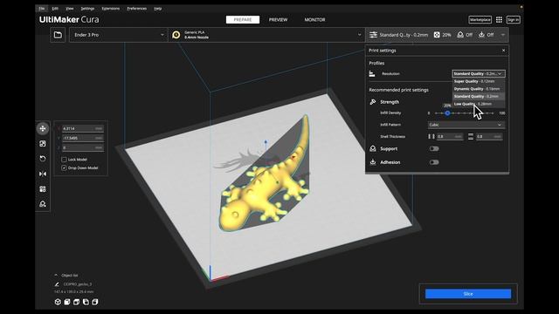Image resolution: width=559 pixels, height=314 pixels.
Task: Choose Low Quality 0.28mm profile
Action: click(x=479, y=104)
